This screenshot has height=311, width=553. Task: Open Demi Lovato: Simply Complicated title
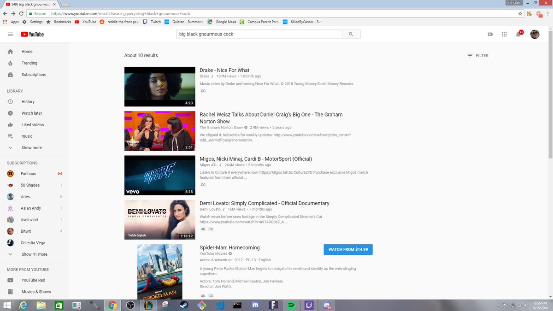click(265, 203)
